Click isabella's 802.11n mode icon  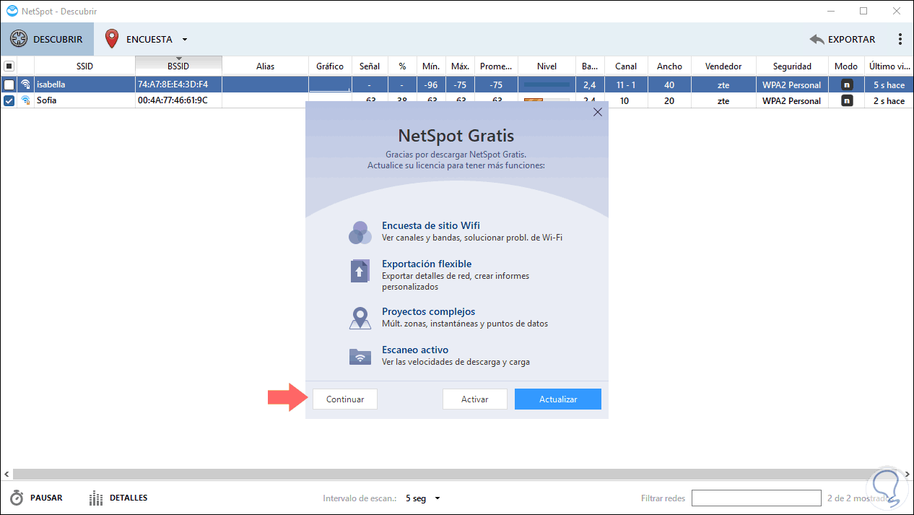tap(847, 85)
